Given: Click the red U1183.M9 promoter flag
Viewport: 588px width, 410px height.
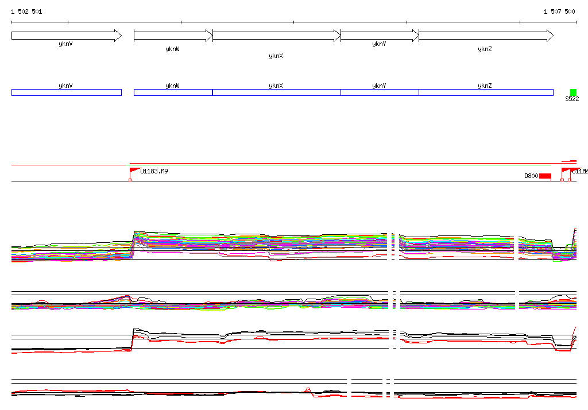Looking at the screenshot, I should (134, 171).
